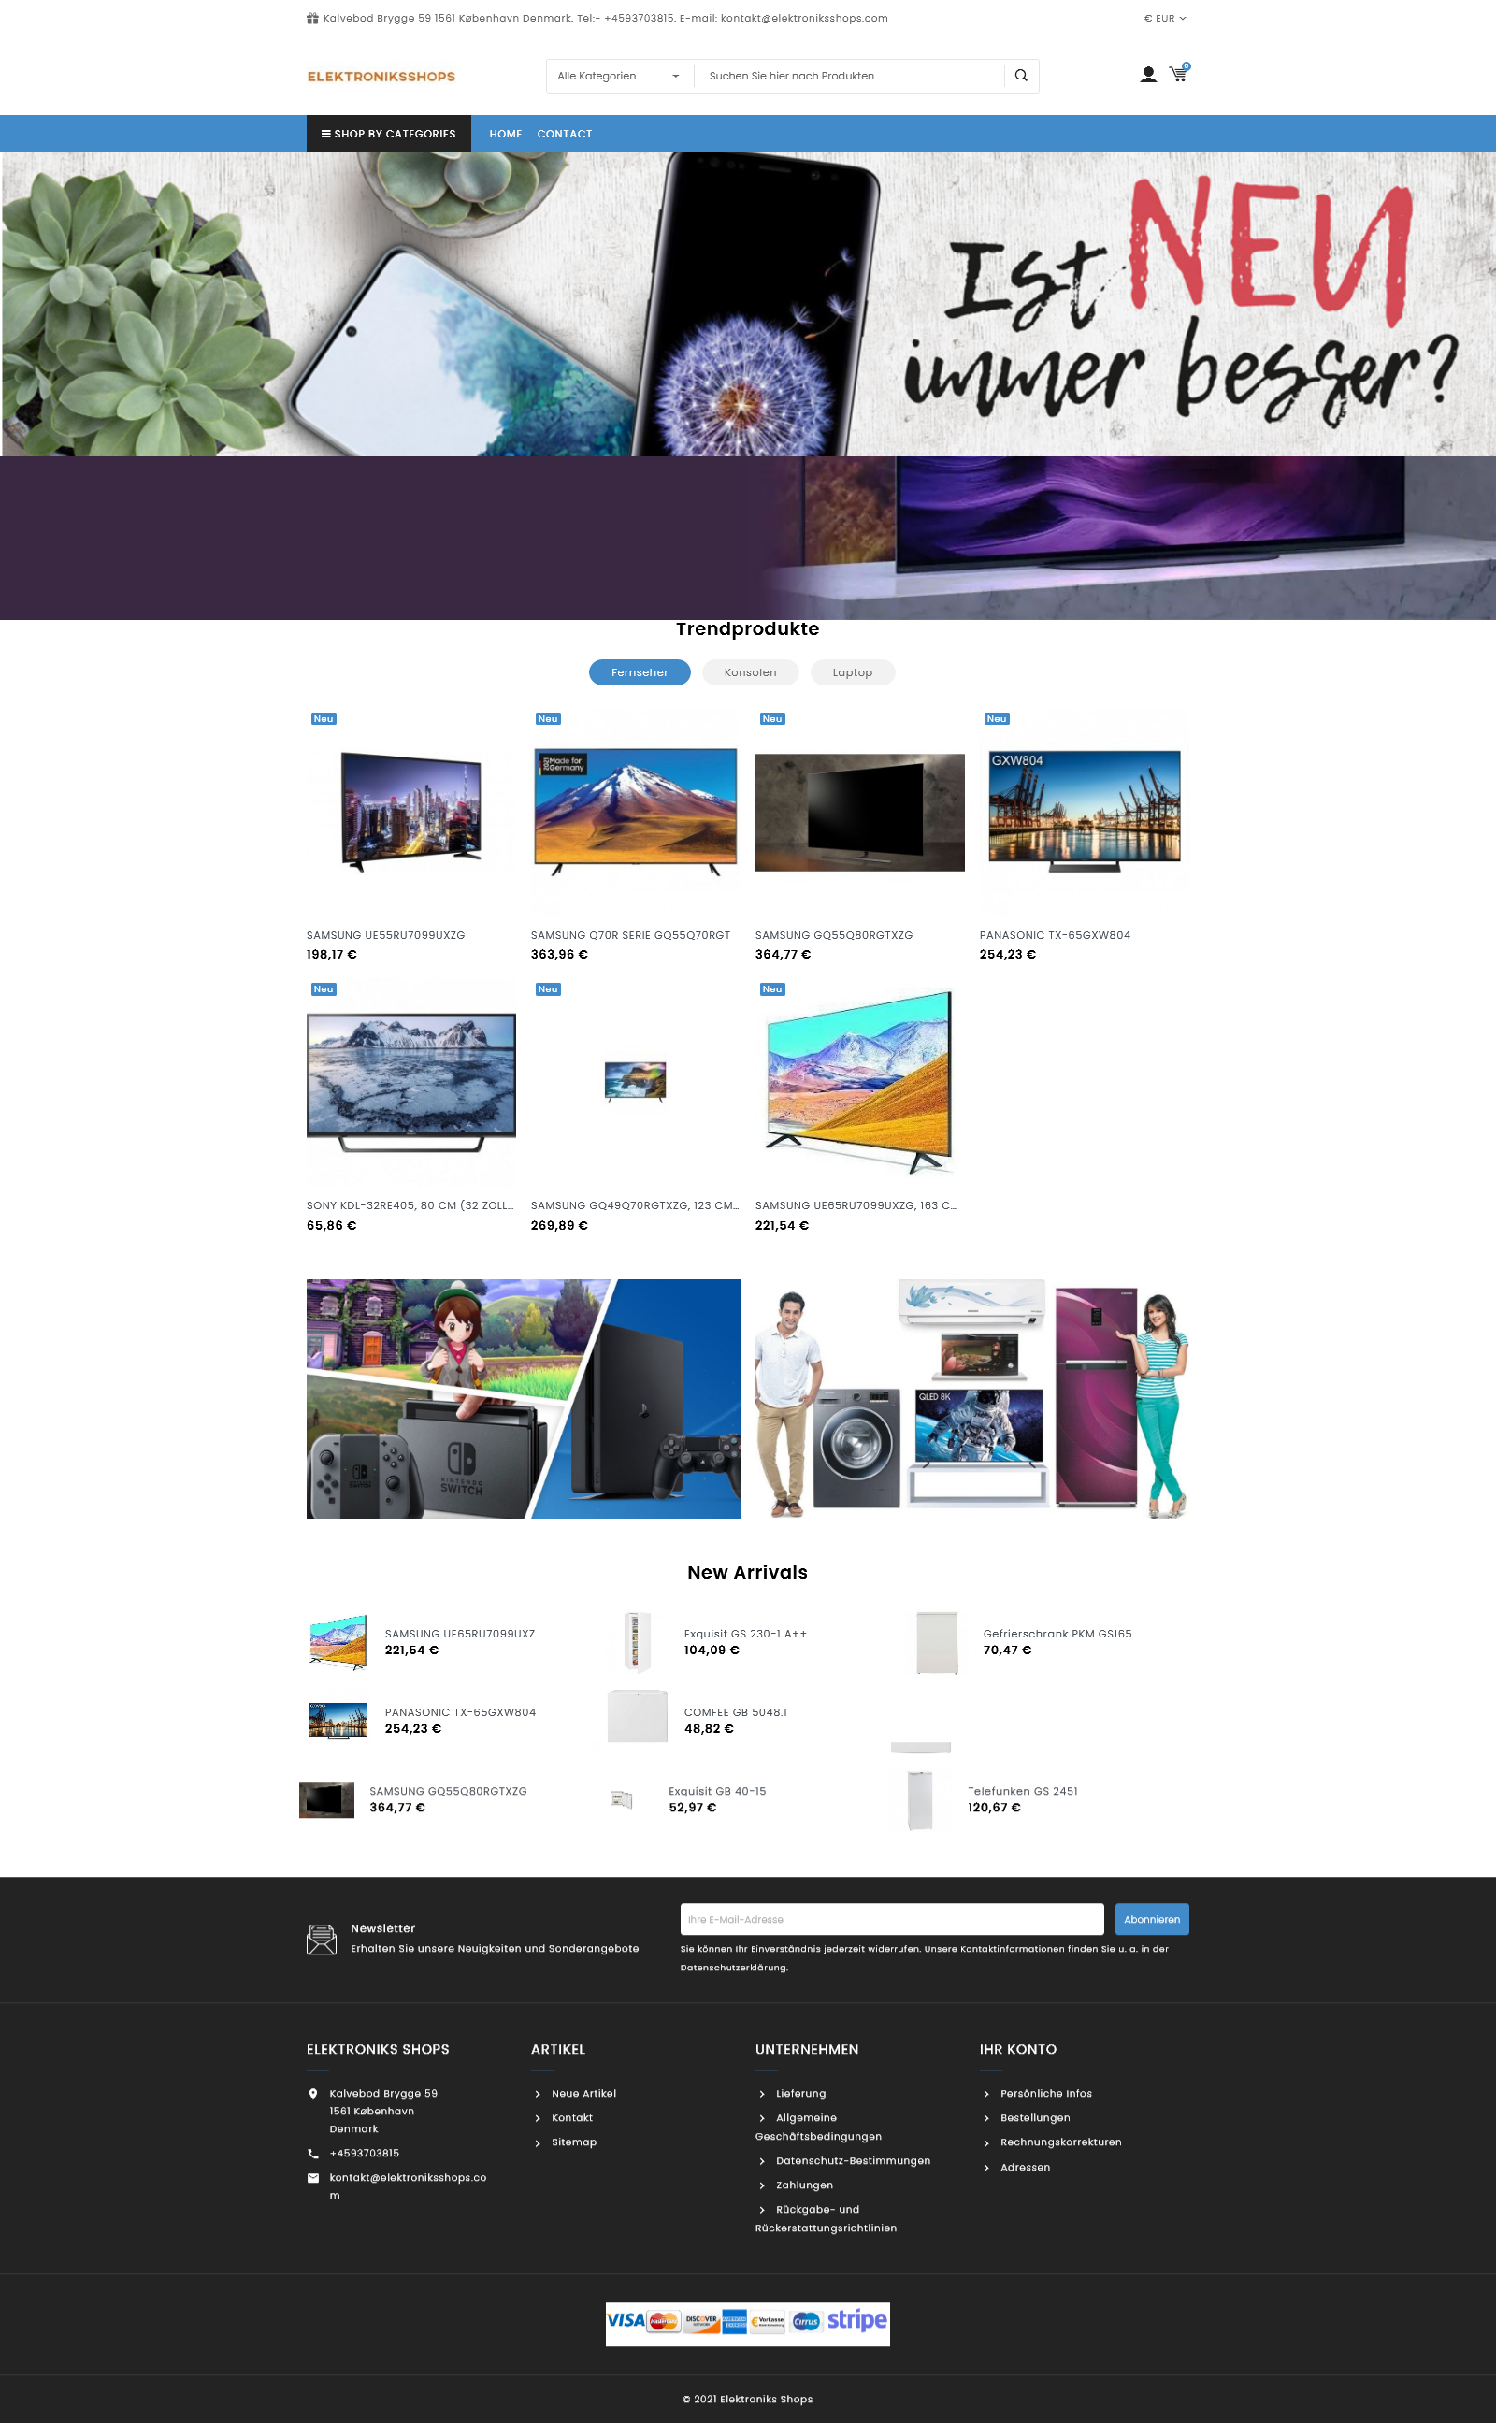This screenshot has width=1496, height=2423.
Task: Click the footer email envelope icon
Action: click(313, 2178)
